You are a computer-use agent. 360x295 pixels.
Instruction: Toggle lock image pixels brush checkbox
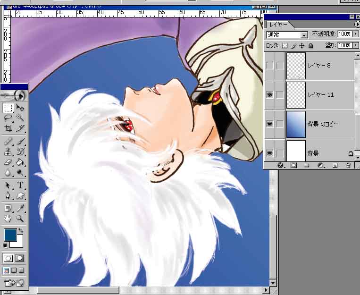point(293,45)
